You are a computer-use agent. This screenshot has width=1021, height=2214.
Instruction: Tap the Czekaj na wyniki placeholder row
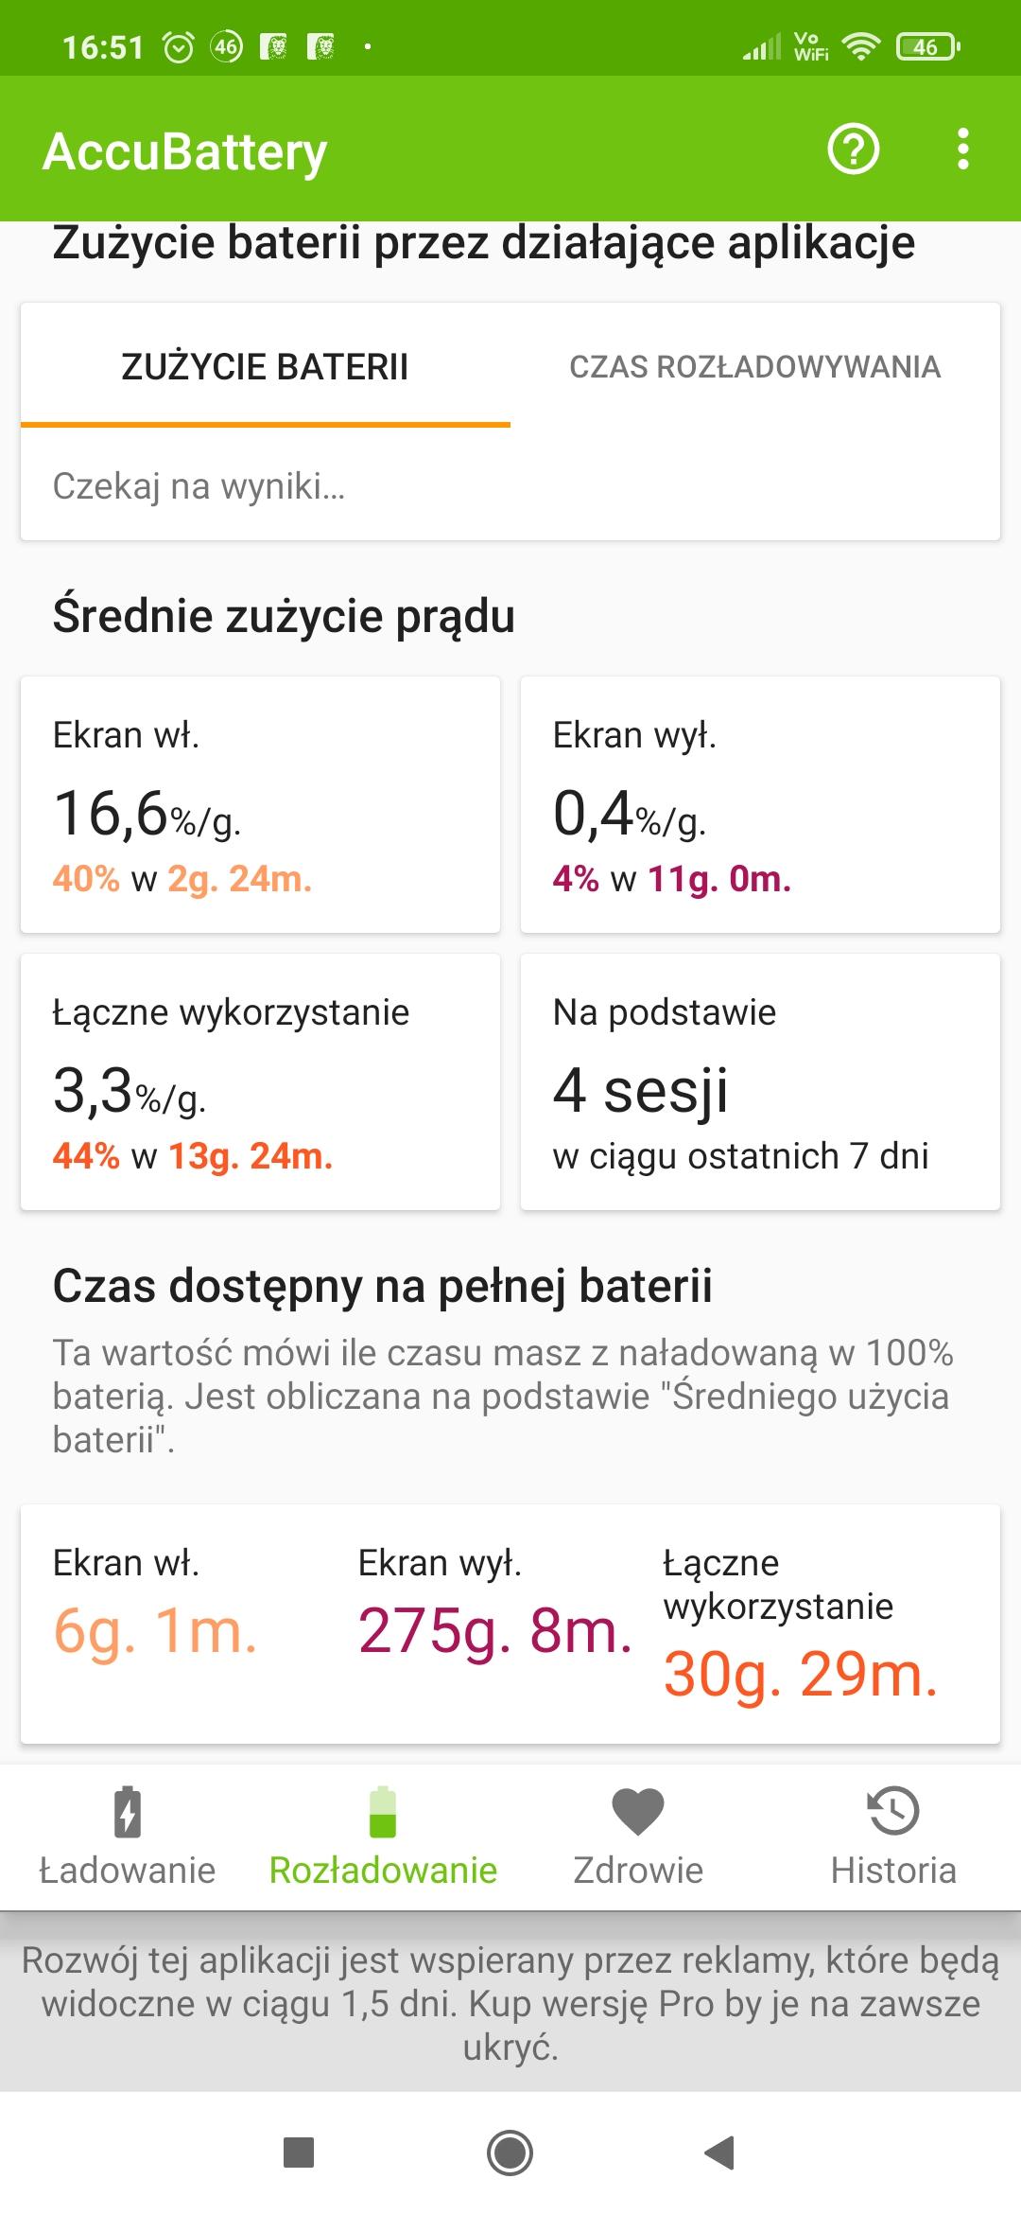tap(510, 486)
